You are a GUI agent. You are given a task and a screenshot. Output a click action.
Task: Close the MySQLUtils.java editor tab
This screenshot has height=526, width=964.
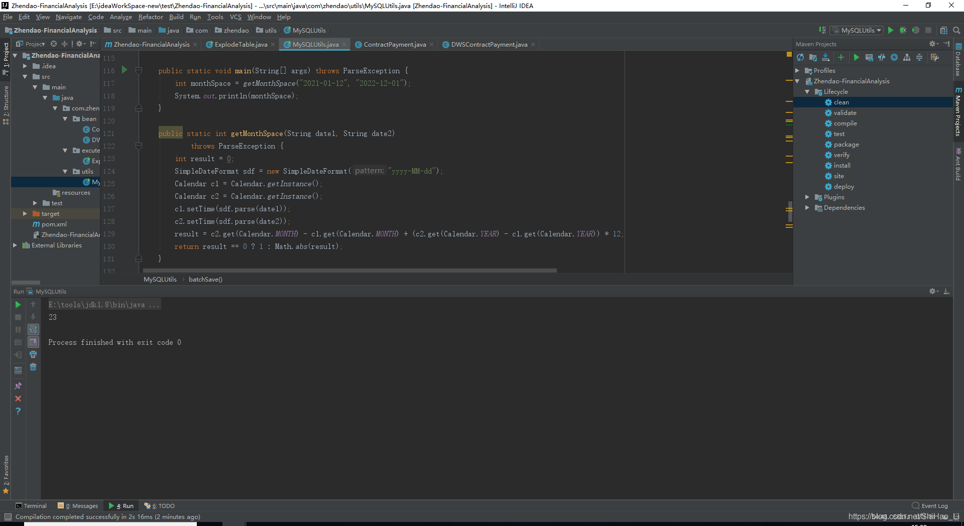click(344, 45)
